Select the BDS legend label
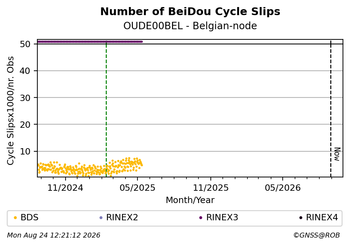350x246 pixels. [x=30, y=217]
